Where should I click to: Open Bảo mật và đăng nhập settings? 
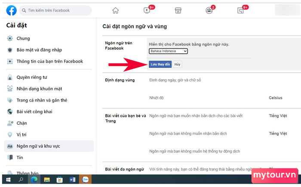click(49, 50)
